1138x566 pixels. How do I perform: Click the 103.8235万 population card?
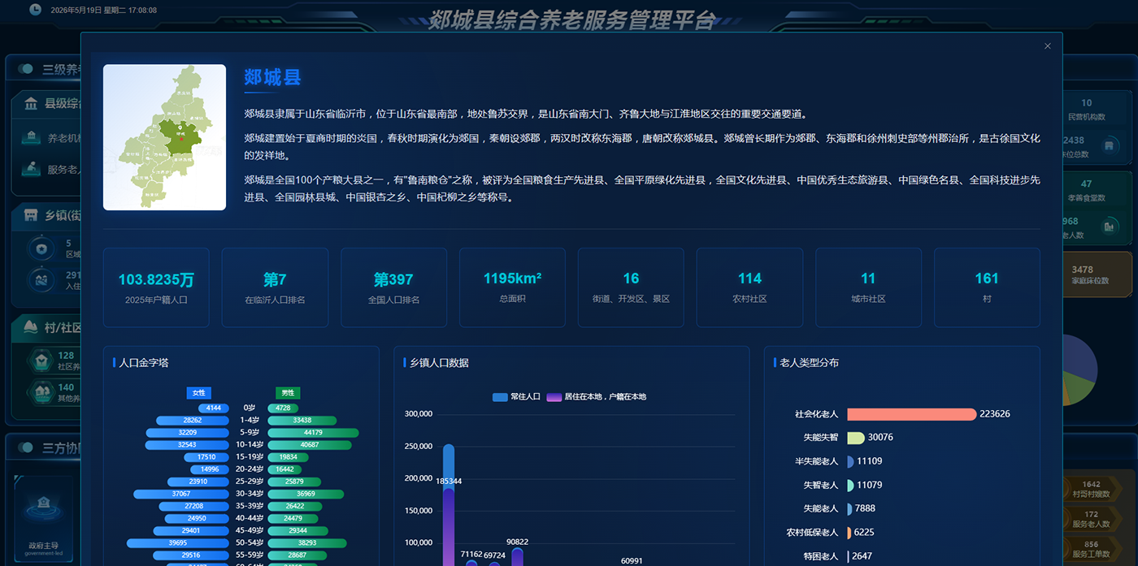156,287
